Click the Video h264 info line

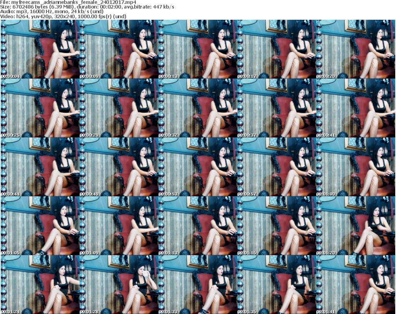(x=63, y=16)
